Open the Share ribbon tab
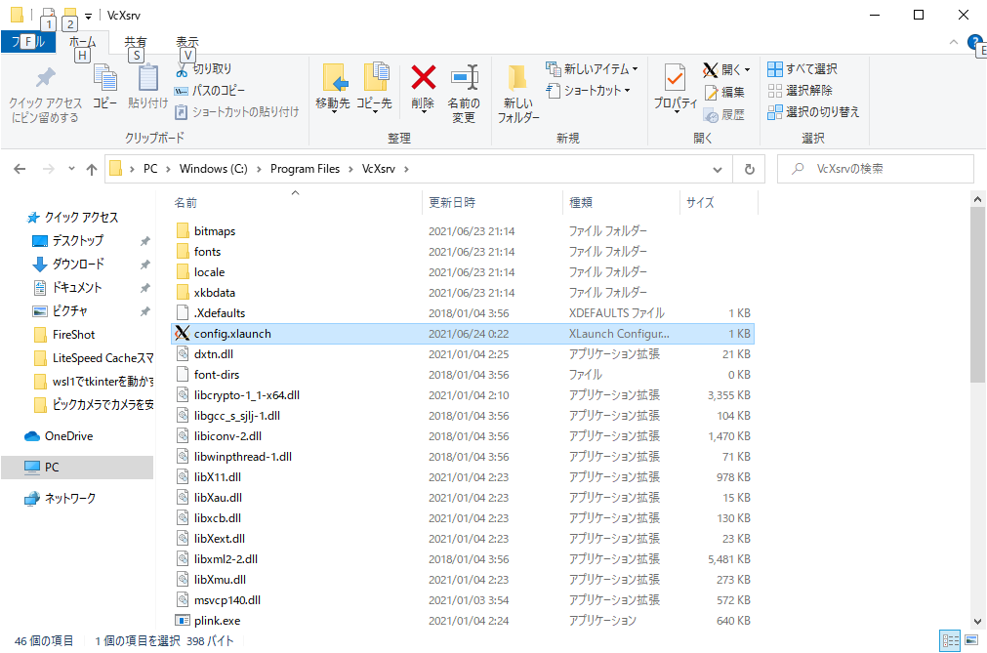 135,42
